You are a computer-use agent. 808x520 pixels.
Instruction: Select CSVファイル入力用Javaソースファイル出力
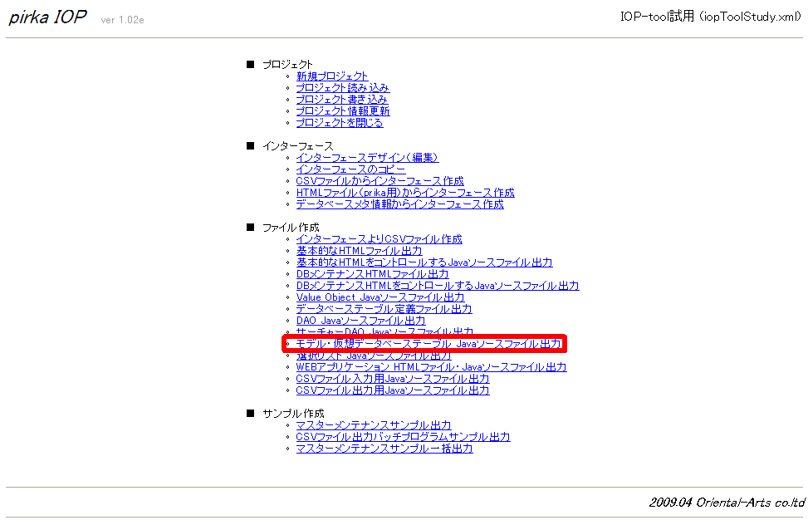392,379
